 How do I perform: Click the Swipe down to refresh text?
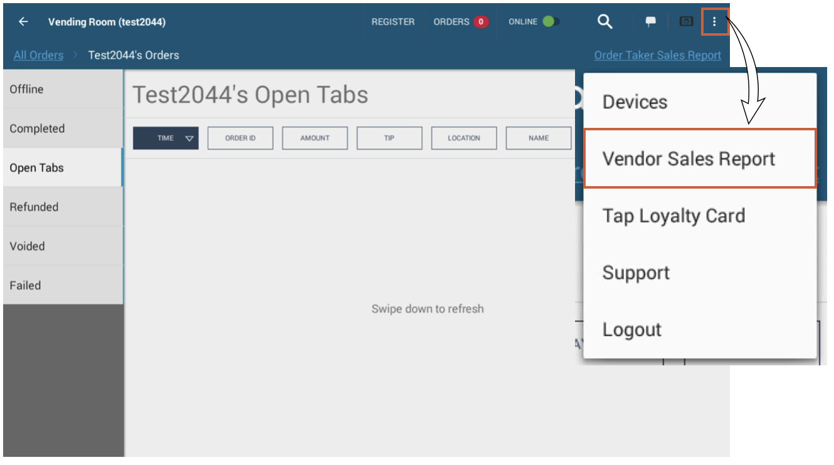point(428,309)
